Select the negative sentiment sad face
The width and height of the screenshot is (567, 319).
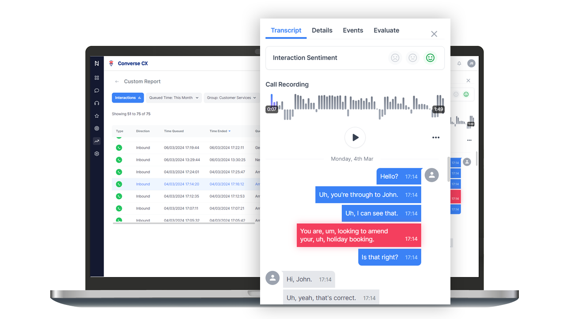click(395, 58)
